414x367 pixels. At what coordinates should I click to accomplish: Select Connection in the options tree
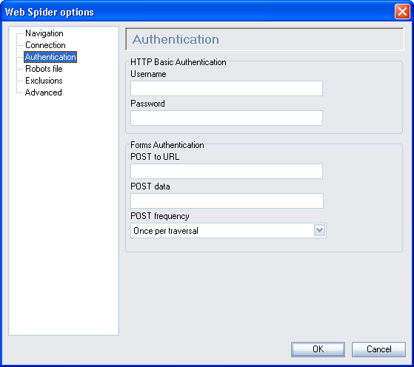click(x=45, y=45)
